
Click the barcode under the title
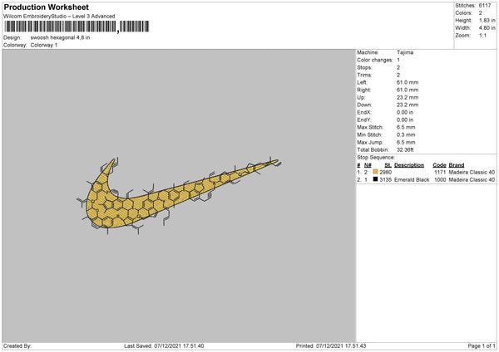pos(77,27)
